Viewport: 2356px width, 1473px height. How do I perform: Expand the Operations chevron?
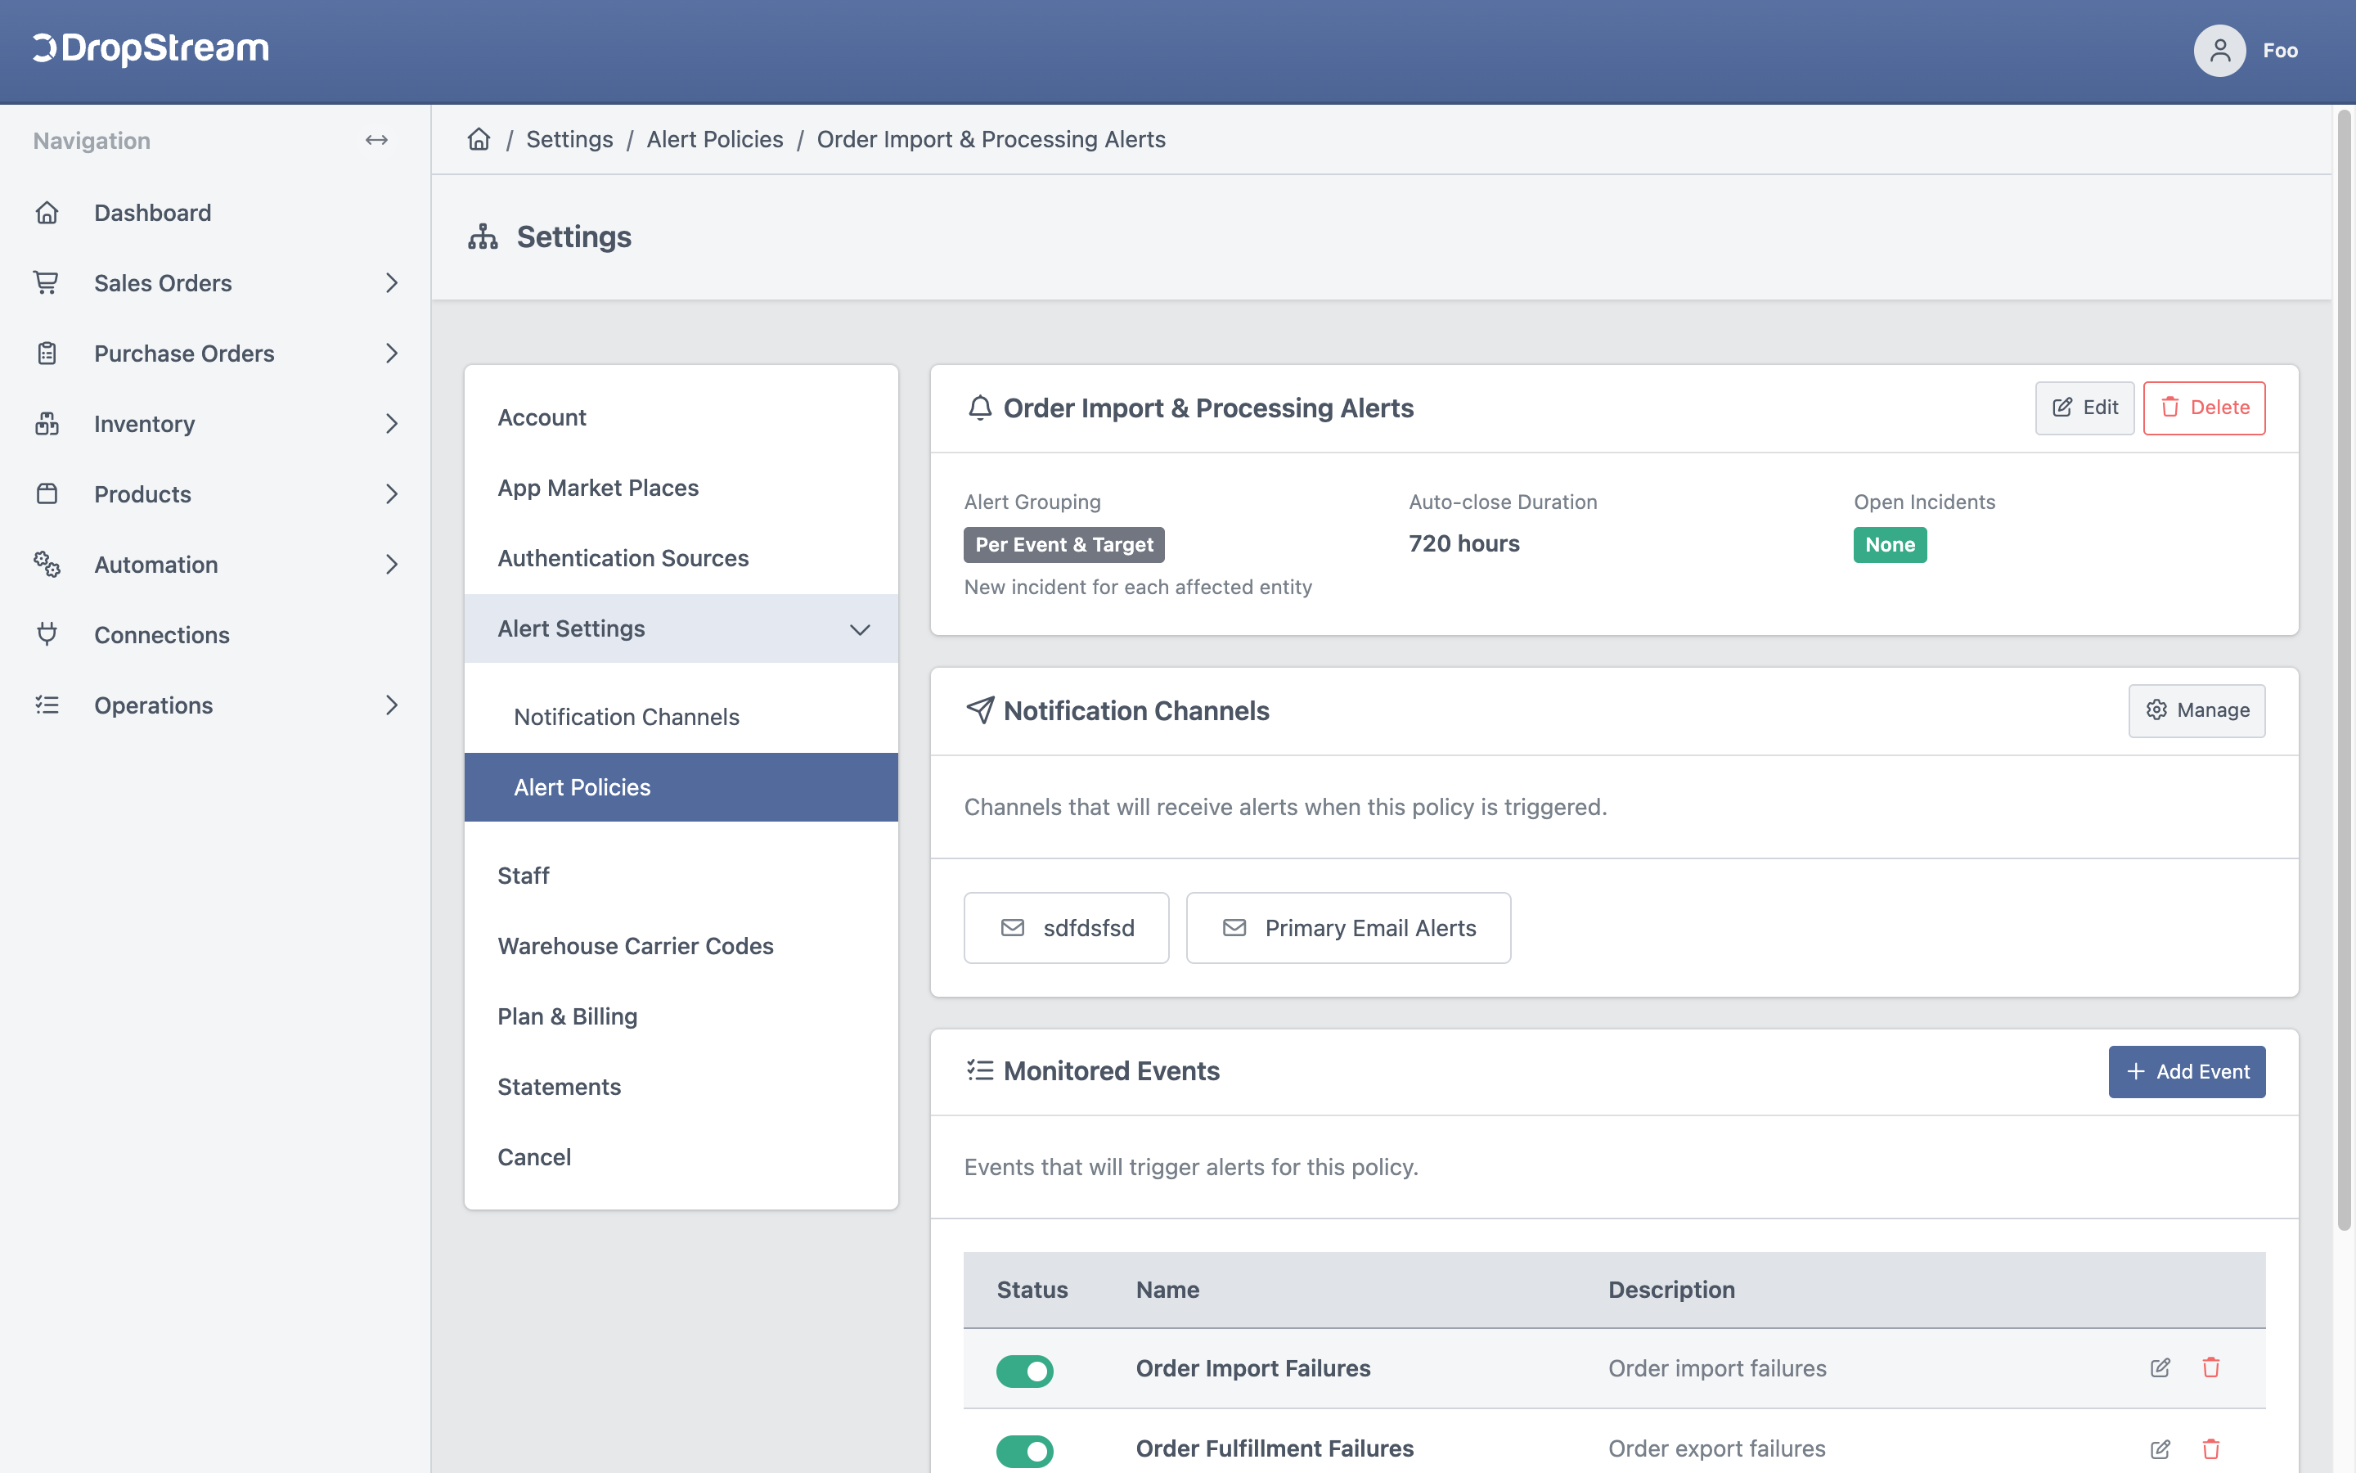tap(391, 705)
